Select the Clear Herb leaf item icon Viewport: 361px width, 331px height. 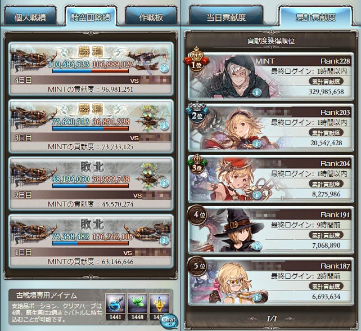click(x=137, y=303)
